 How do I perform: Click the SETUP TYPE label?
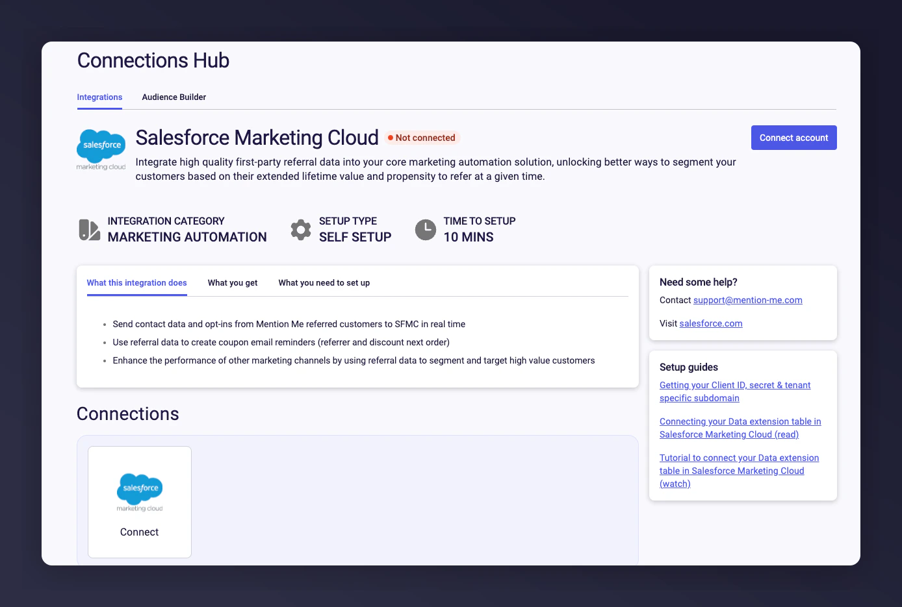pos(348,221)
